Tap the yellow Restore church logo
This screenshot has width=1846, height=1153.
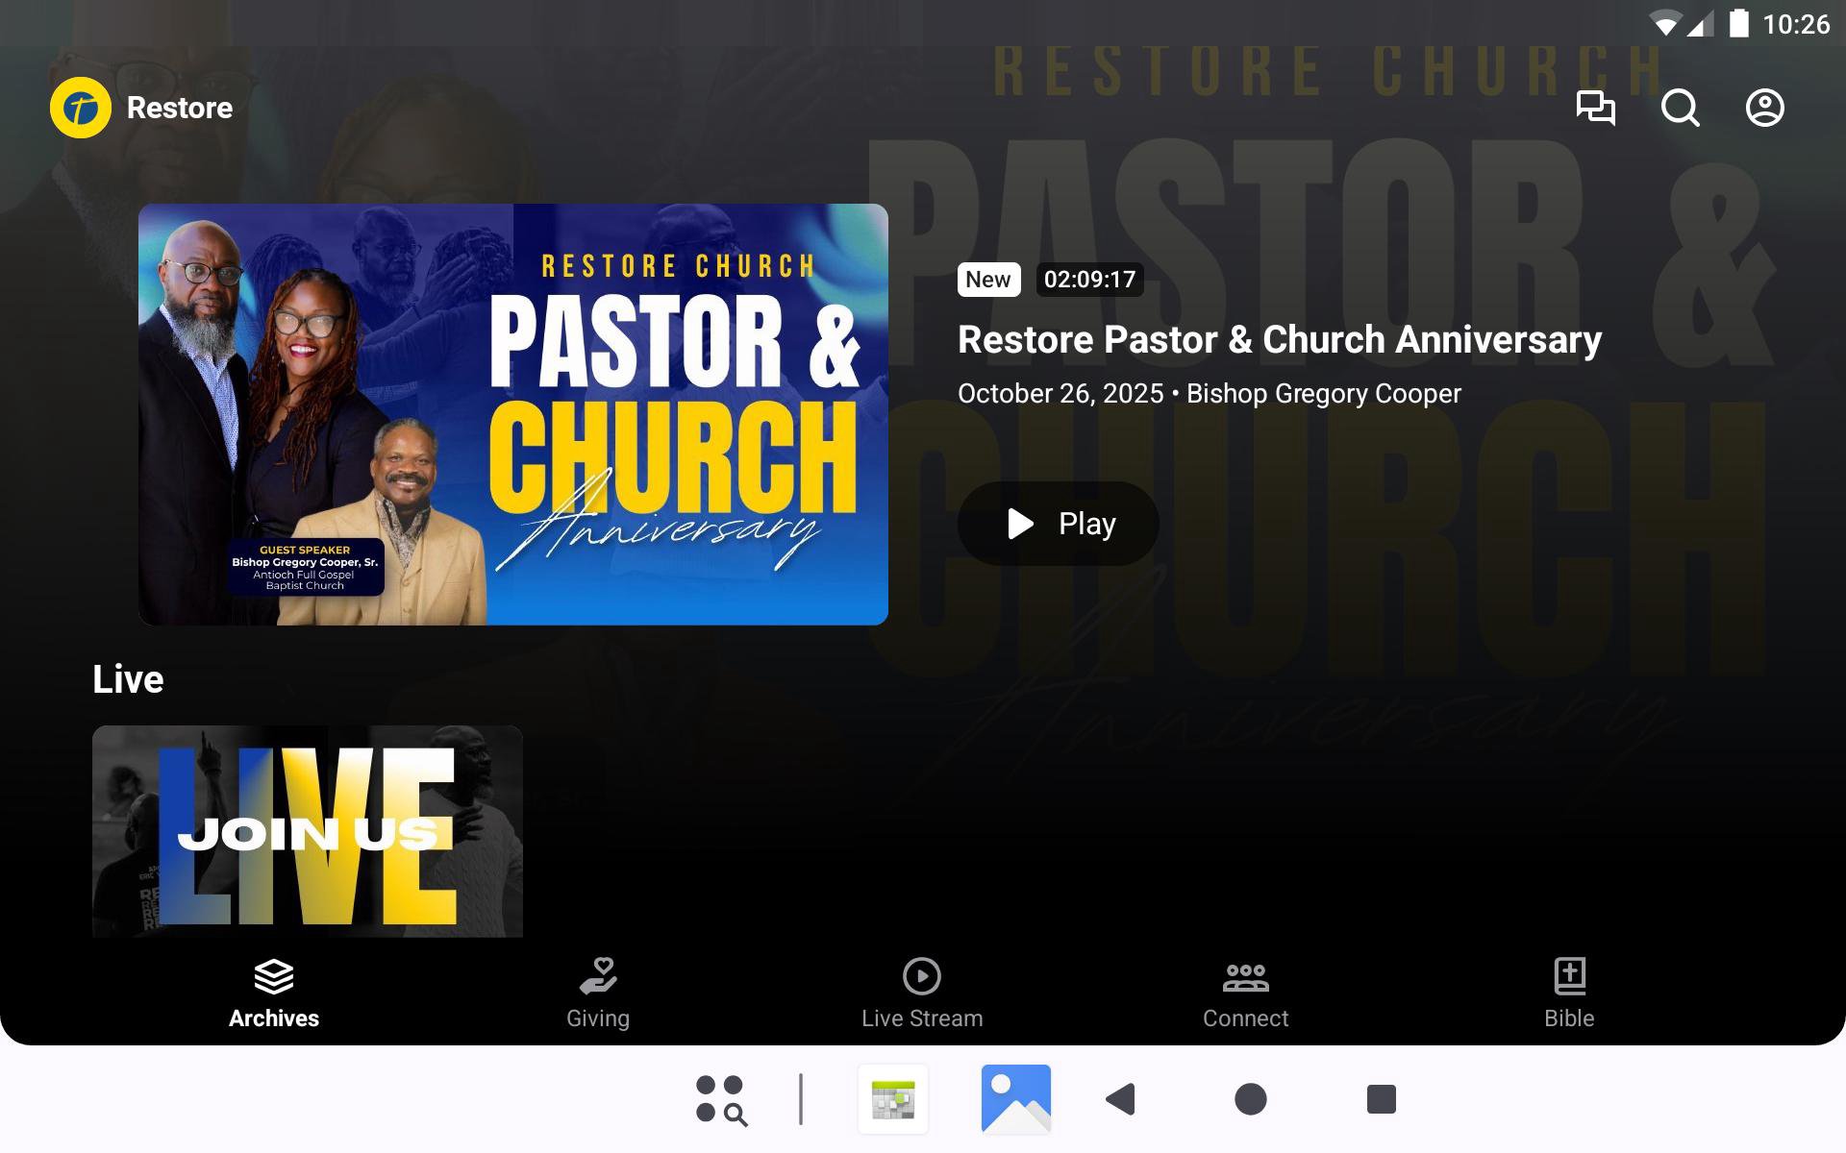(x=81, y=108)
